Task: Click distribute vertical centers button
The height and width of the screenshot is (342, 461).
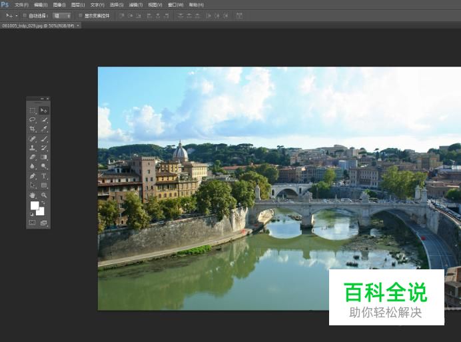Action: tap(189, 15)
